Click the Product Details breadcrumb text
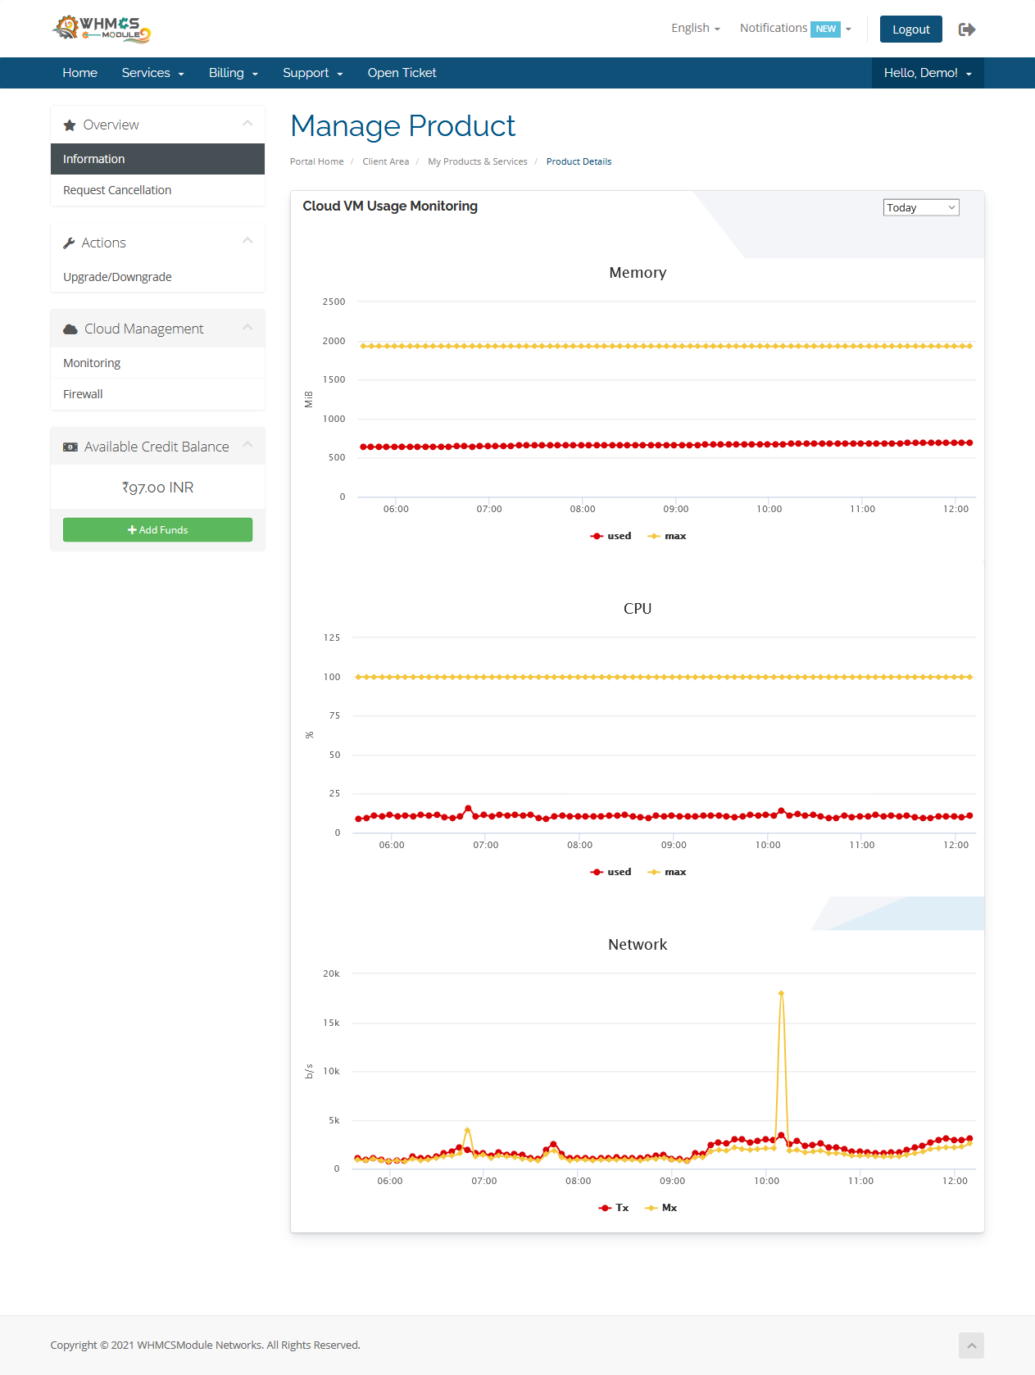Image resolution: width=1035 pixels, height=1375 pixels. pyautogui.click(x=579, y=161)
